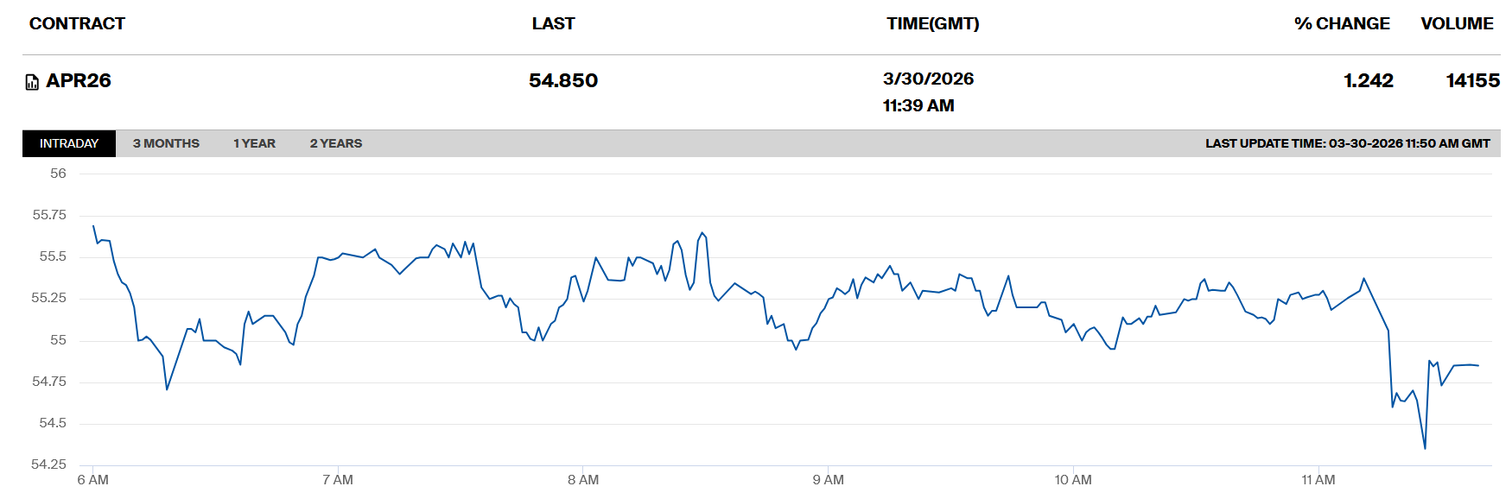Click the TIME(GMT) column header
The image size is (1512, 499).
click(x=932, y=23)
